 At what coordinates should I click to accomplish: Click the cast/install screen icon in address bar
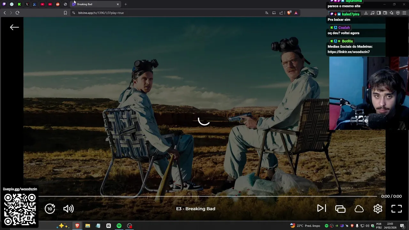274,13
